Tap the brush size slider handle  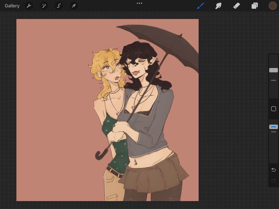274,70
